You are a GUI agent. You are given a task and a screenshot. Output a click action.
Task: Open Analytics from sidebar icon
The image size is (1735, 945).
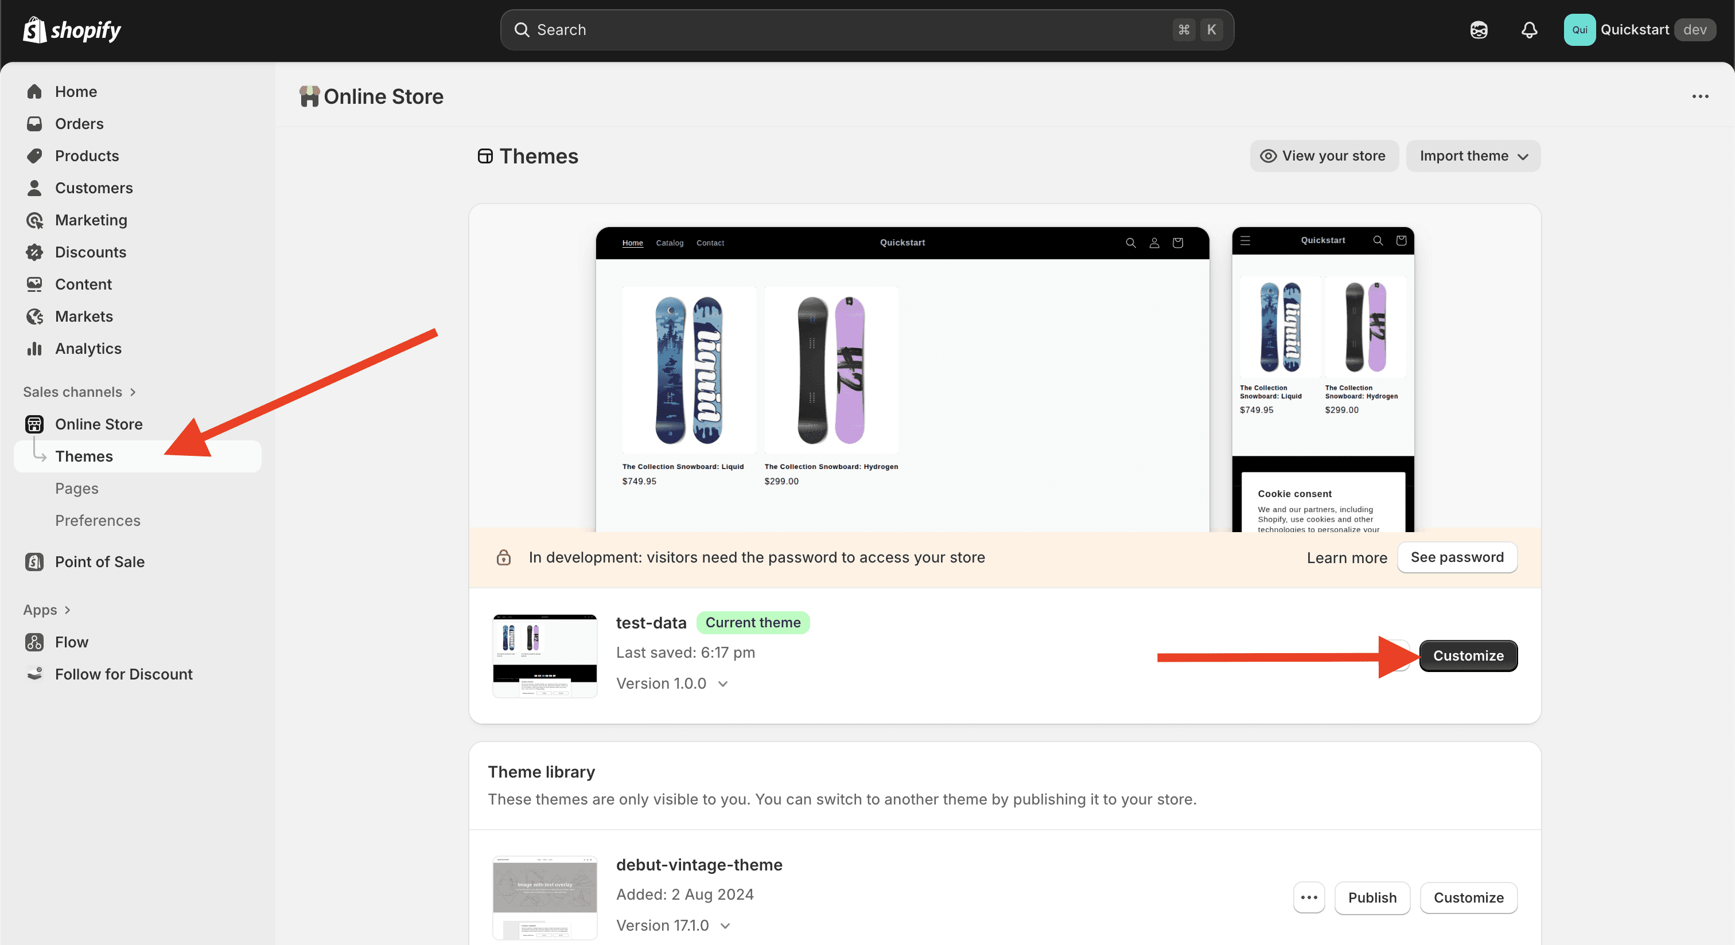pyautogui.click(x=34, y=349)
